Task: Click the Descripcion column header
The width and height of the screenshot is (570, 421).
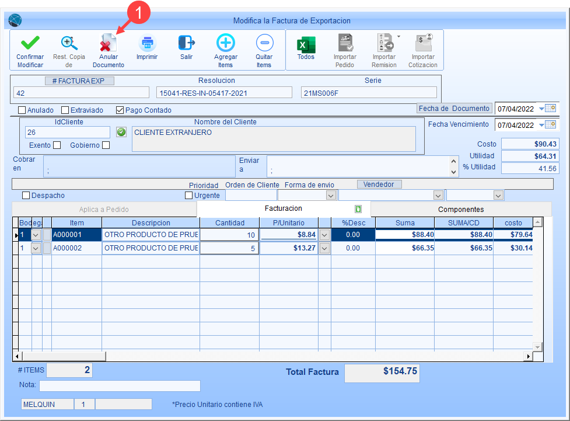Action: point(151,222)
